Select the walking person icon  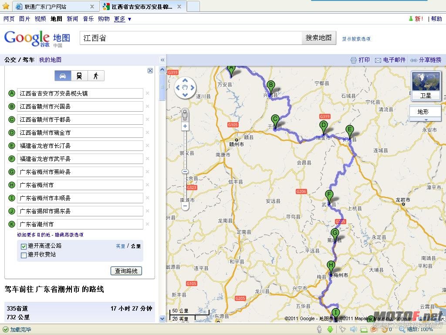96,75
